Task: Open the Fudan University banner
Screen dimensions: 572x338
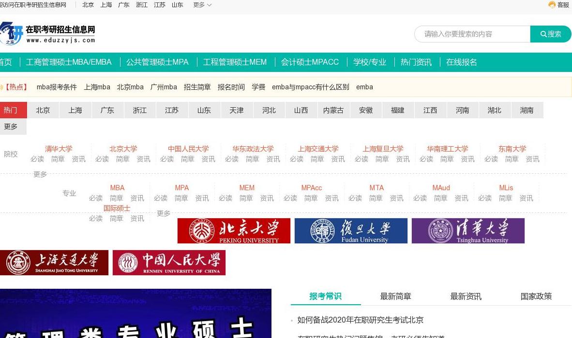Action: [x=351, y=231]
